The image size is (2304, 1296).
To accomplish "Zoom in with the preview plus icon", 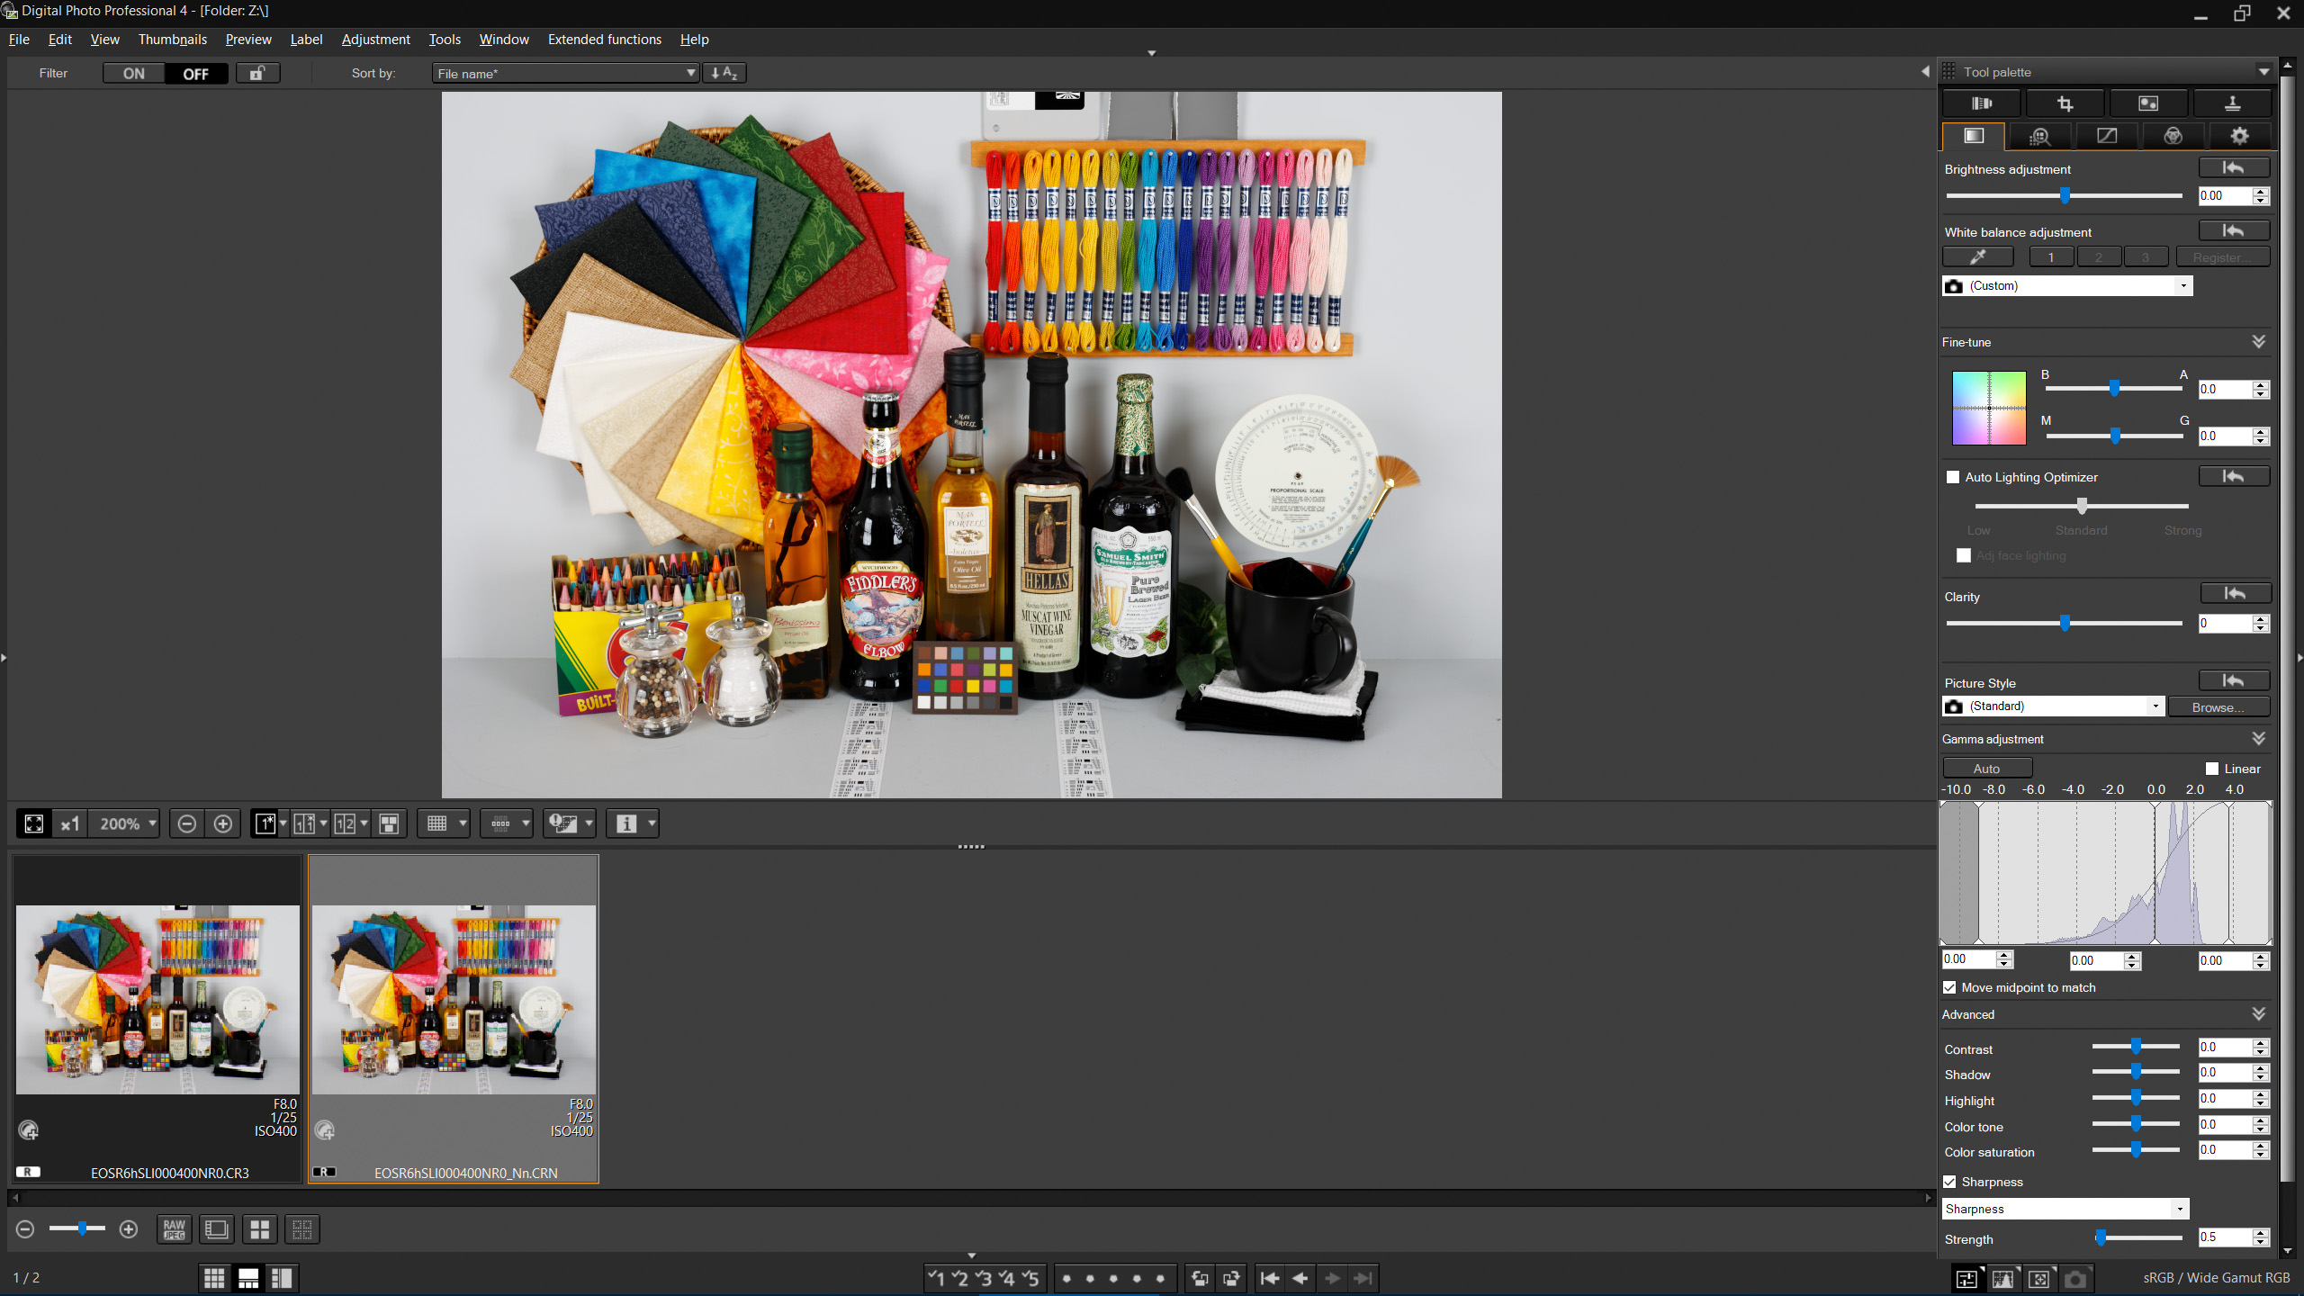I will pos(222,823).
